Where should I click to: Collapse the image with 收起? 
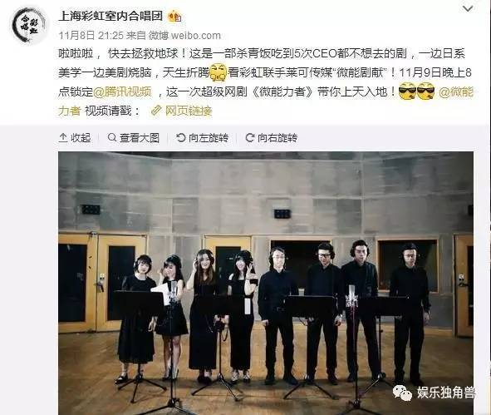click(75, 137)
